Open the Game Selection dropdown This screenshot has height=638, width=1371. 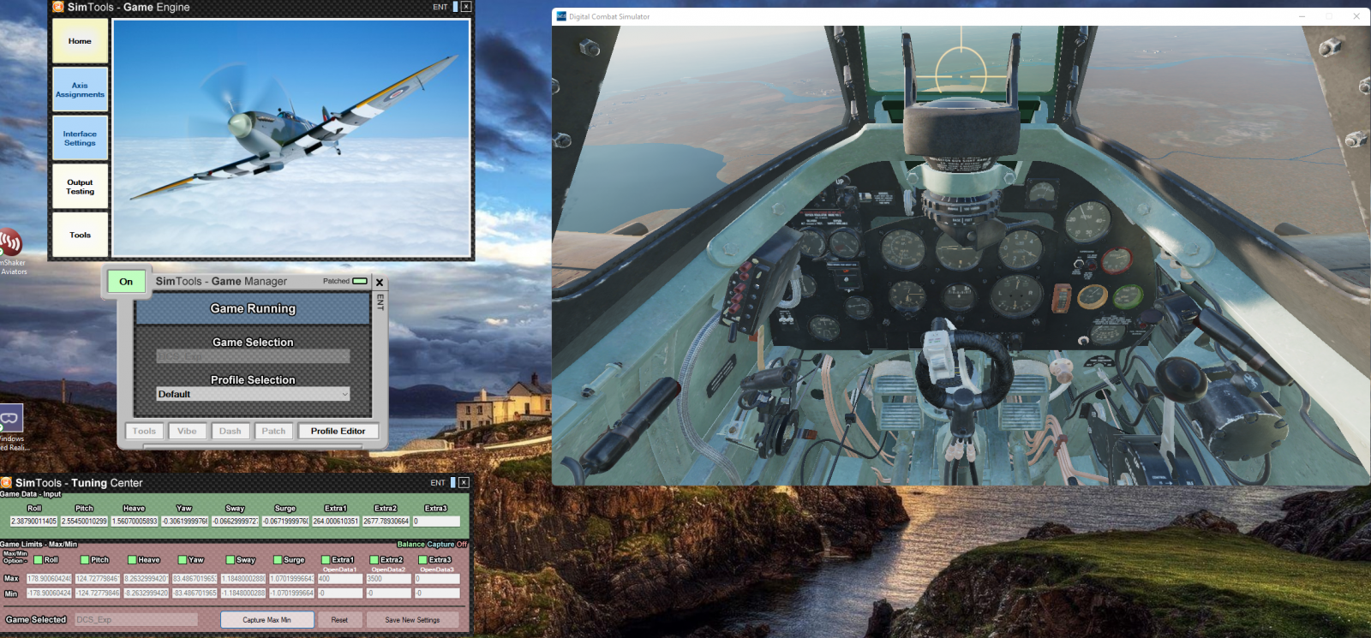(253, 356)
